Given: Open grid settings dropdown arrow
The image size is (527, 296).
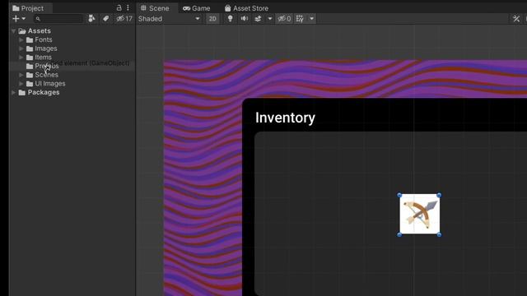Looking at the screenshot, I should 311,19.
